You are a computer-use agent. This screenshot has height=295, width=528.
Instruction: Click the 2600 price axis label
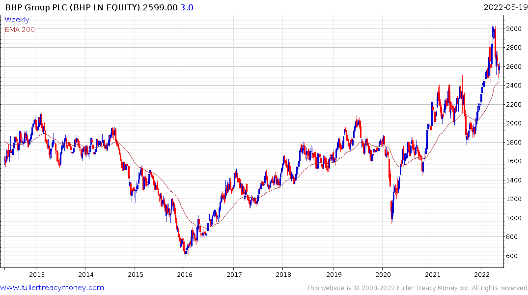click(x=514, y=67)
